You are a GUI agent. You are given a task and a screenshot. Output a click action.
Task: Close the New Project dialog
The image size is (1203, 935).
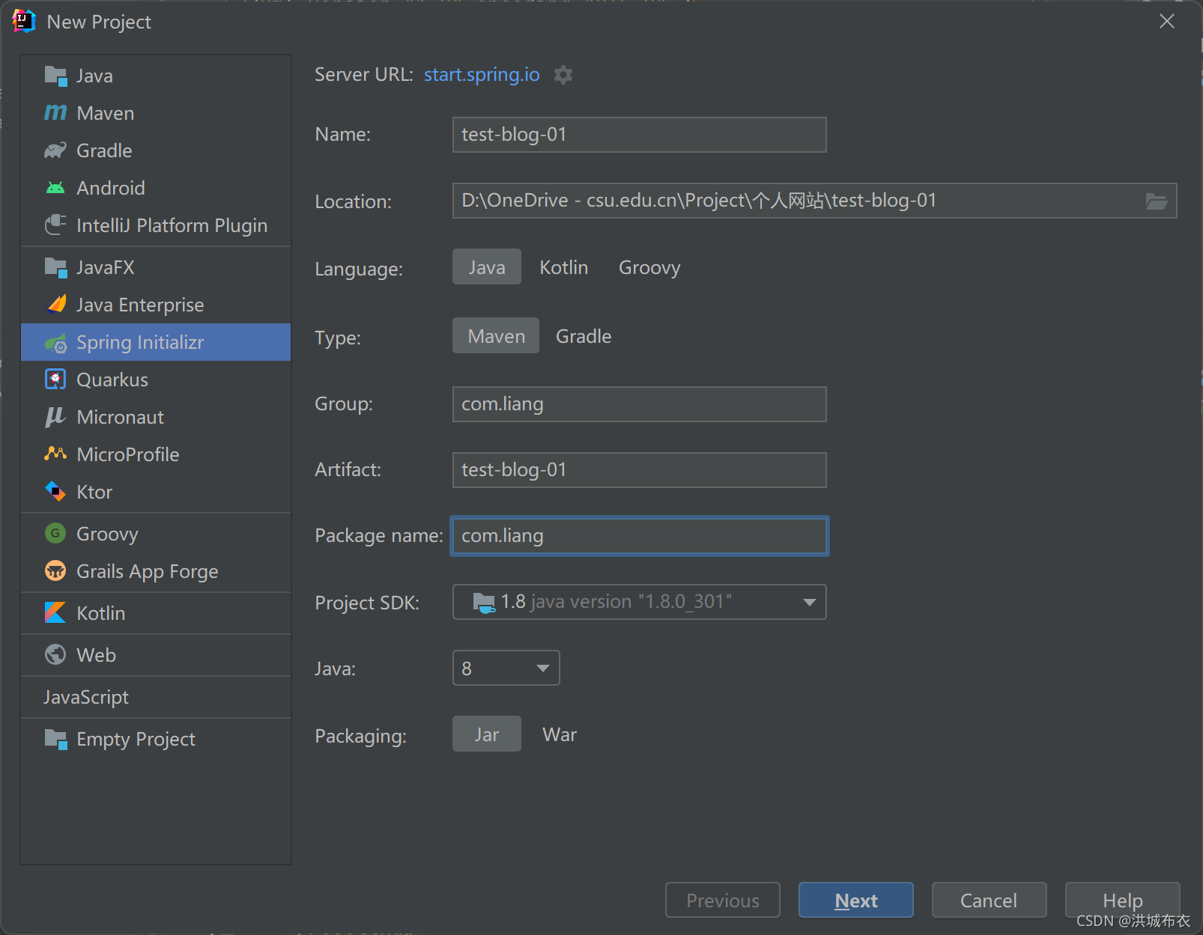pyautogui.click(x=1166, y=21)
